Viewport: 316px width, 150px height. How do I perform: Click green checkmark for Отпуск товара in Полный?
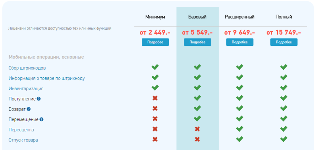(x=284, y=139)
